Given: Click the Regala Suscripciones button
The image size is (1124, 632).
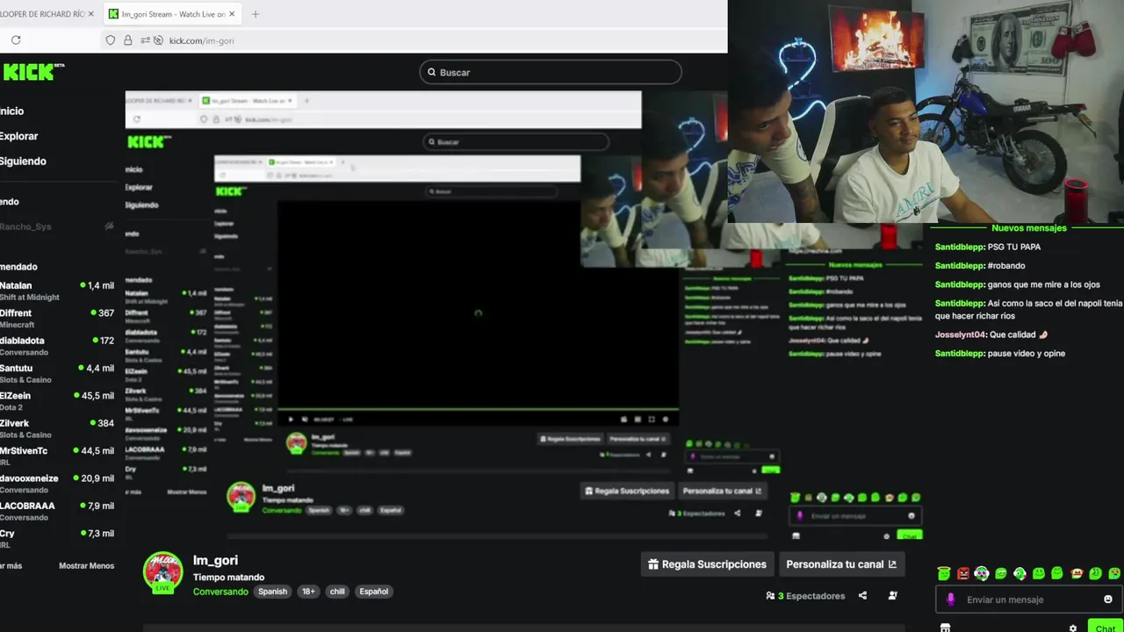Looking at the screenshot, I should coord(707,564).
